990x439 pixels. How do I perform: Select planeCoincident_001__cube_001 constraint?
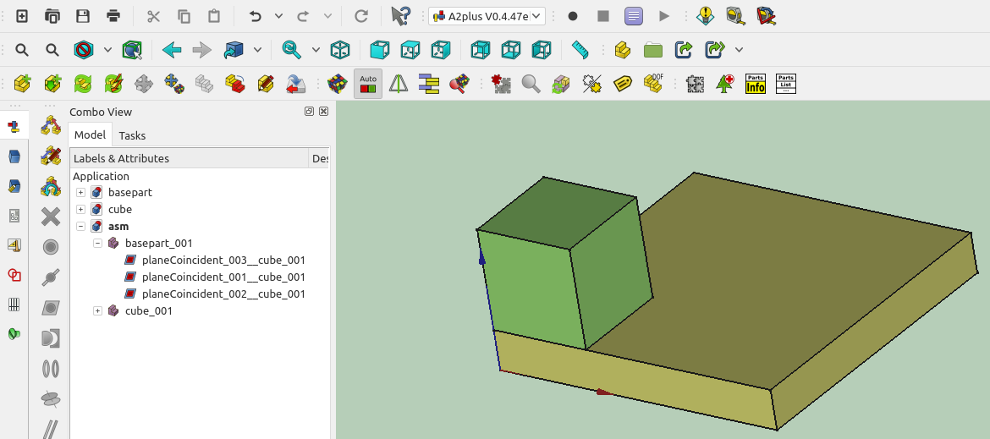pos(223,277)
